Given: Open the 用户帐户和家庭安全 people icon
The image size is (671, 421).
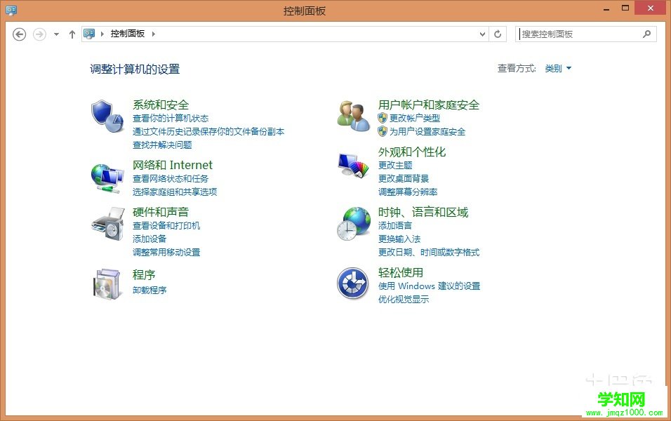Looking at the screenshot, I should [x=354, y=116].
